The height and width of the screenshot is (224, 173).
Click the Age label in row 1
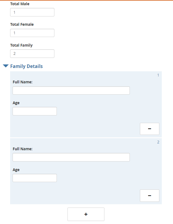(x=16, y=103)
